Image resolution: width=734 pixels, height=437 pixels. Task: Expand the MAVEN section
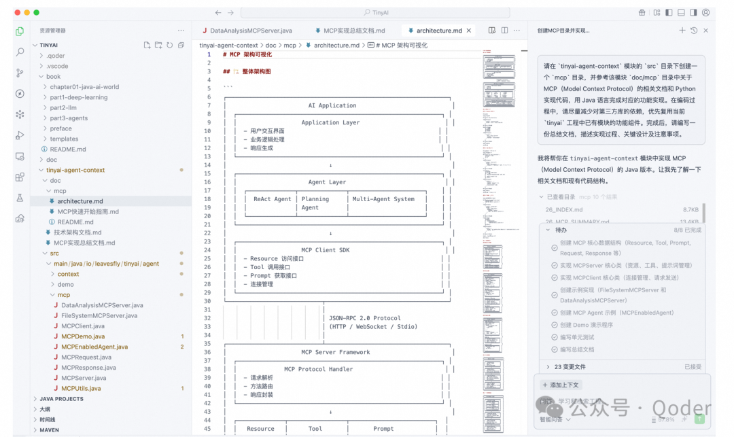[49, 430]
